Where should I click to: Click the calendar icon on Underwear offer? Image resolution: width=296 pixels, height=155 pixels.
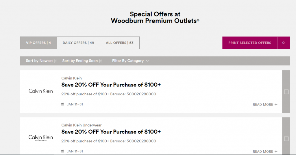tap(63, 151)
